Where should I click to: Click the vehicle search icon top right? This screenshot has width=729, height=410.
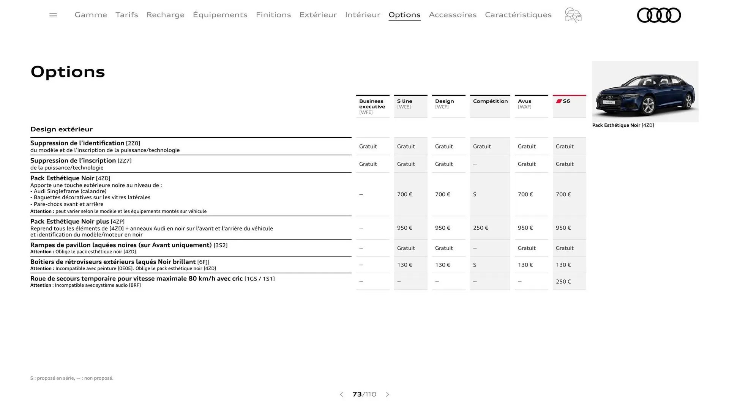(x=573, y=15)
